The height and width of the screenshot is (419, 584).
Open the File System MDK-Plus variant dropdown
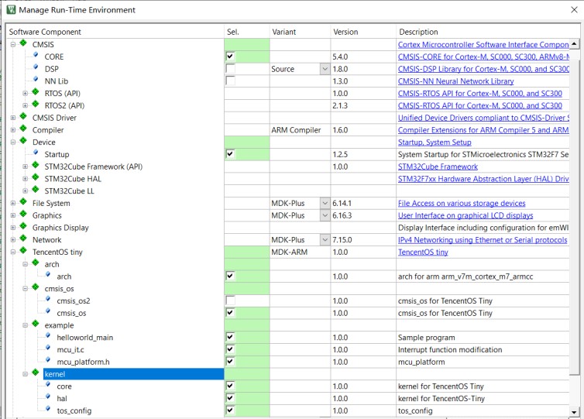pos(325,203)
